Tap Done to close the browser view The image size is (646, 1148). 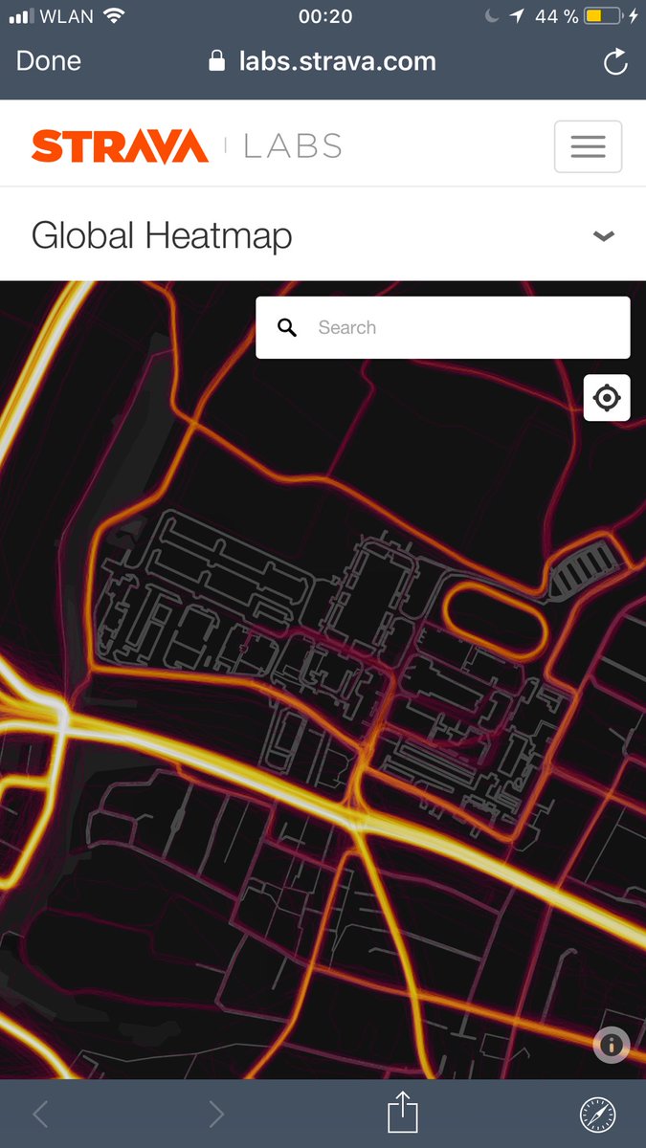[49, 61]
